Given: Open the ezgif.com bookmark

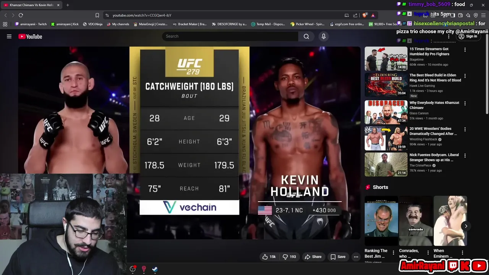Looking at the screenshot, I should 347,24.
